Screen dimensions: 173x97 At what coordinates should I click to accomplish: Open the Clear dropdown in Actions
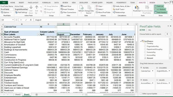point(99,6)
